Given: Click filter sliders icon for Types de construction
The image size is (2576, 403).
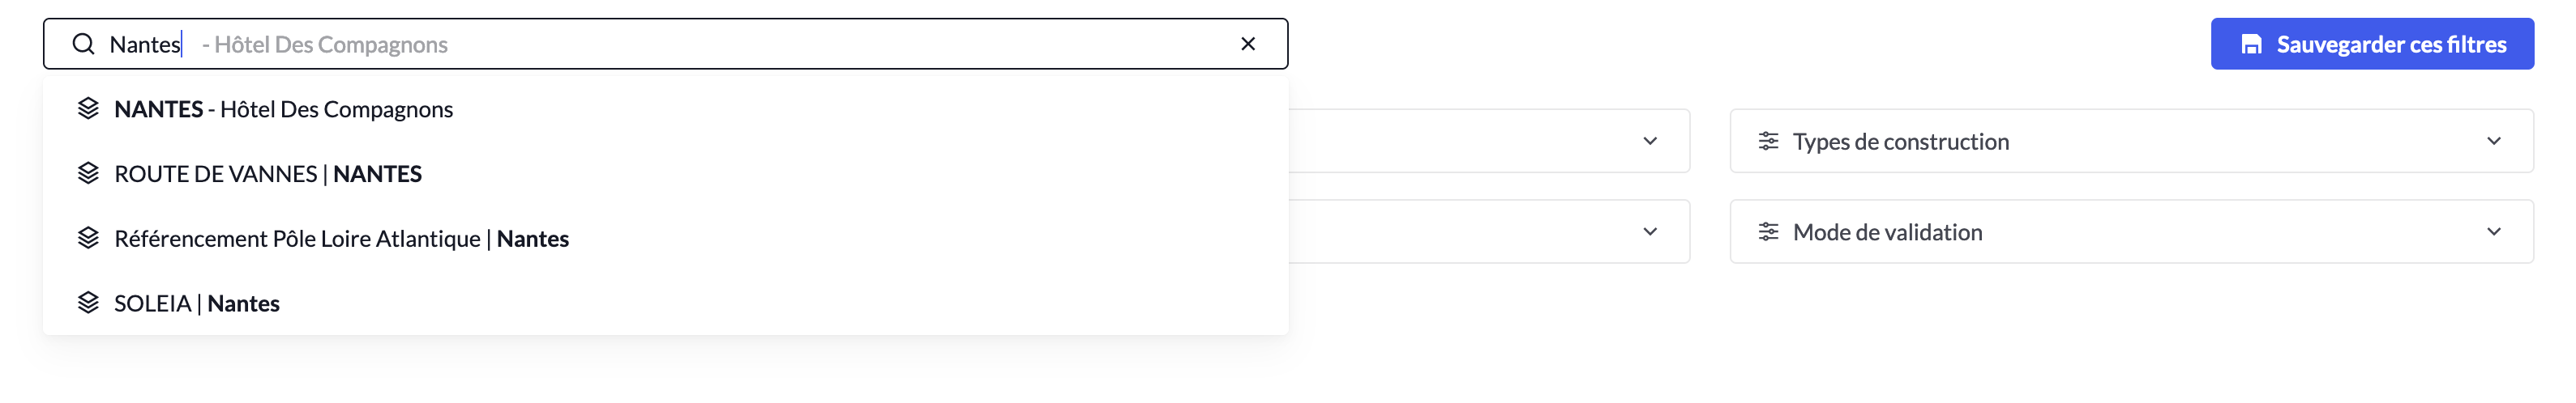Looking at the screenshot, I should [x=1768, y=142].
